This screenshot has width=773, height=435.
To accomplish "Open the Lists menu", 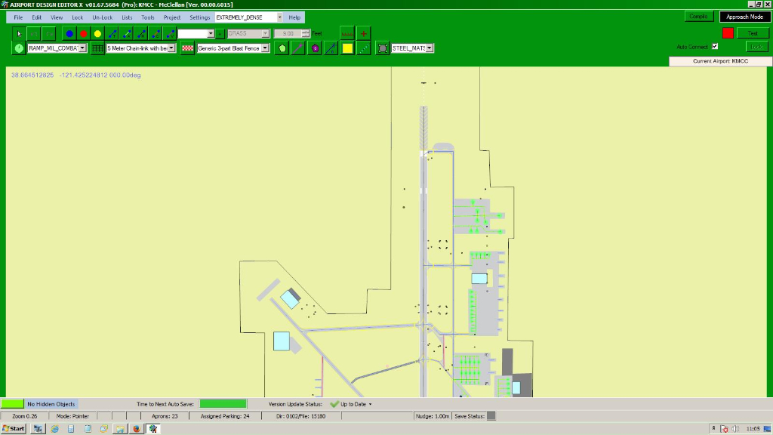I will click(127, 17).
